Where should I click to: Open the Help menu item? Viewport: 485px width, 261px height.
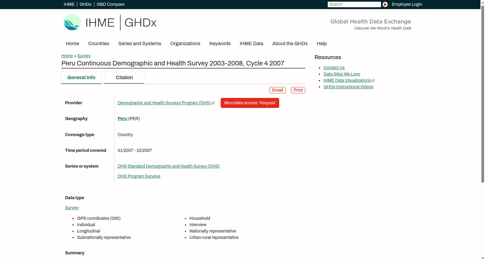click(x=322, y=43)
